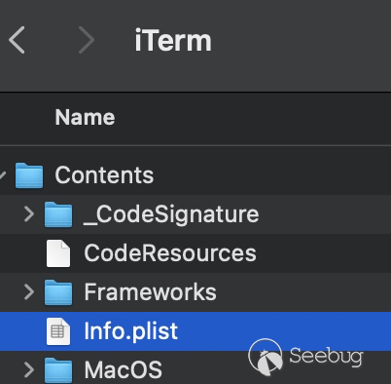Click the CodeResources blank file icon
Viewport: 391px width, 384px height.
point(58,253)
